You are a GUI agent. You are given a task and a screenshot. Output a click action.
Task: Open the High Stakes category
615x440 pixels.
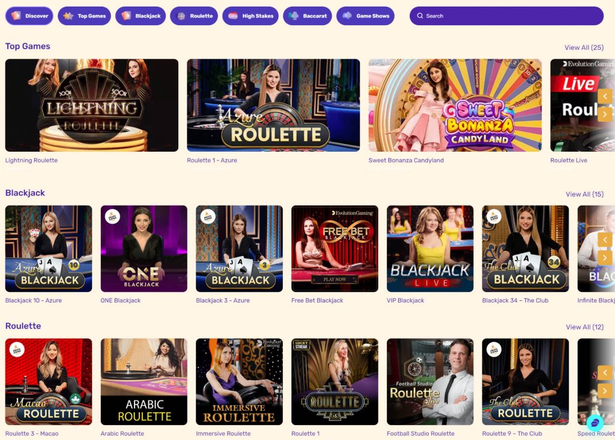coord(250,16)
